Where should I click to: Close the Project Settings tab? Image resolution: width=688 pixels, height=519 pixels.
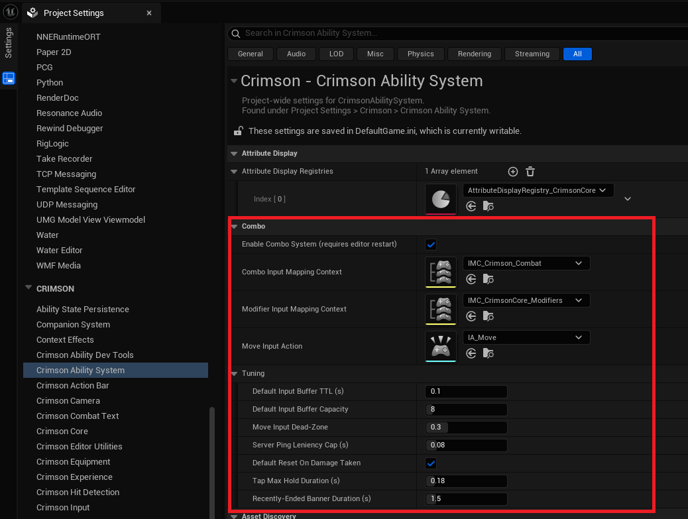149,13
